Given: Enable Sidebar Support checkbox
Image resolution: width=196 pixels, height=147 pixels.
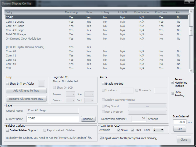Looking at the screenshot, I should pos(7,130).
